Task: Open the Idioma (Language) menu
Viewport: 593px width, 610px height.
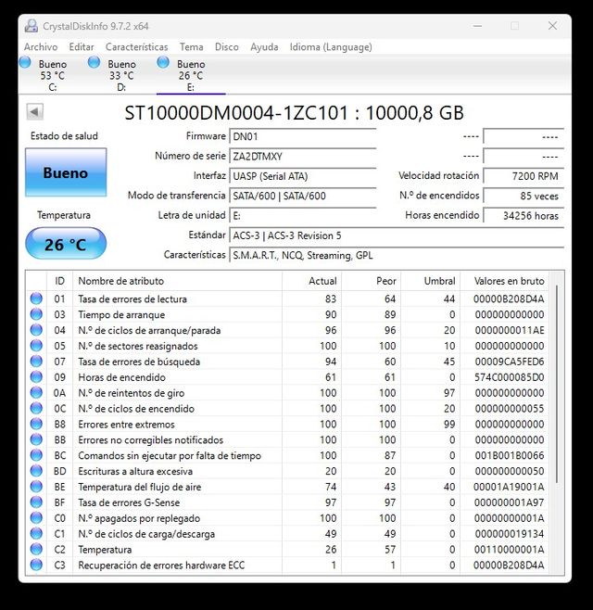Action: click(331, 47)
